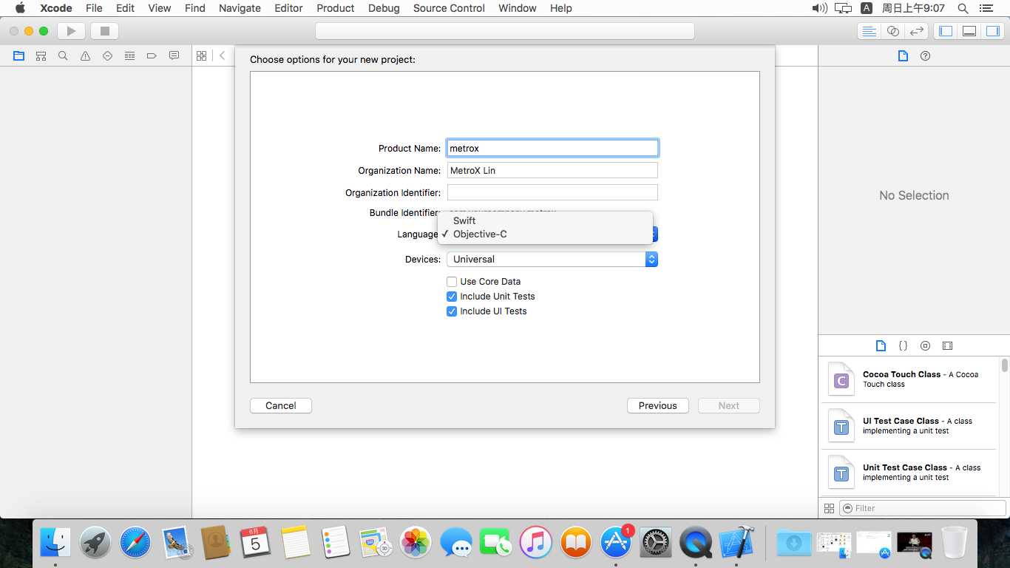Screen dimensions: 1010x568
Task: Open the Symbol navigator hierarchy icon
Action: click(41, 55)
